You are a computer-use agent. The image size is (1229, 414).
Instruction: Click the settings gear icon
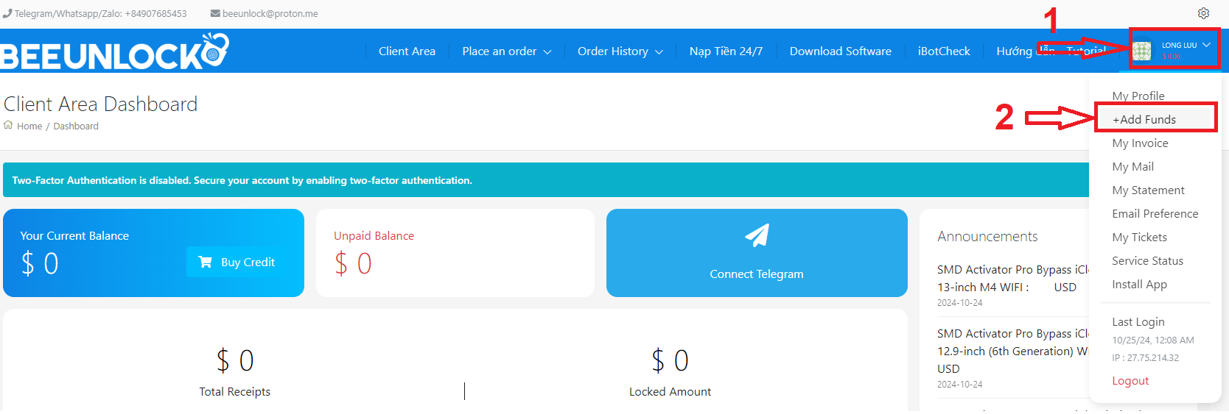coord(1203,13)
